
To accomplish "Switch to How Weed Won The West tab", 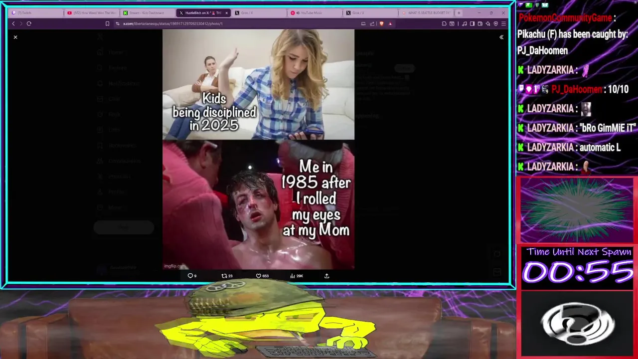I will 92,13.
